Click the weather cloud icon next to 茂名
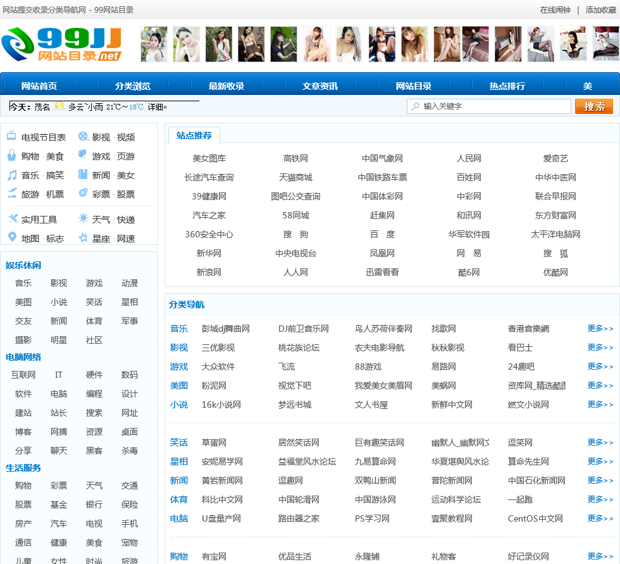620x564 pixels. (x=59, y=106)
